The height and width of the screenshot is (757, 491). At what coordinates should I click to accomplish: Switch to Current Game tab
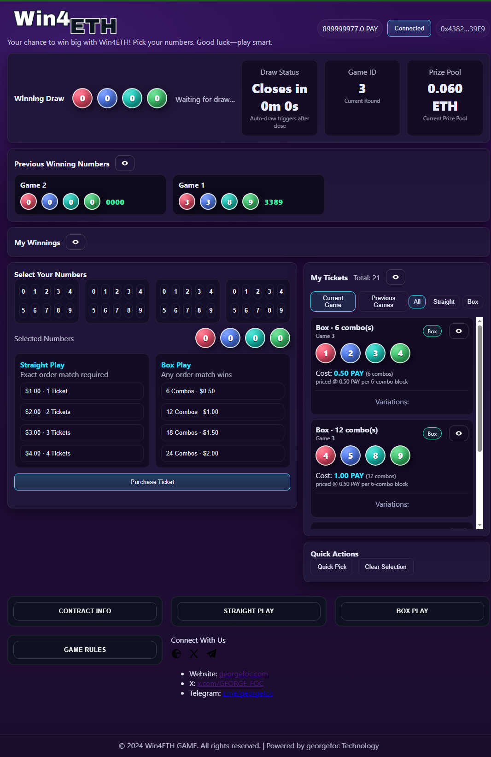coord(333,302)
